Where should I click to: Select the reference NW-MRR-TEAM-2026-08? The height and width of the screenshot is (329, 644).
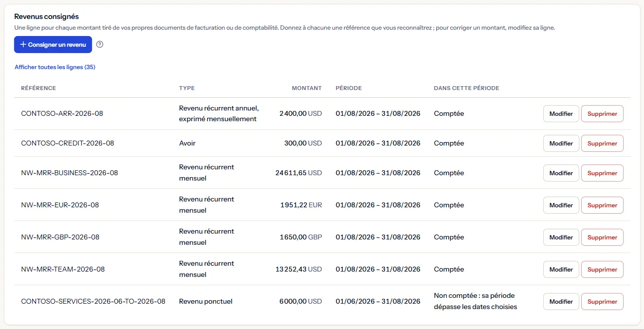(63, 269)
